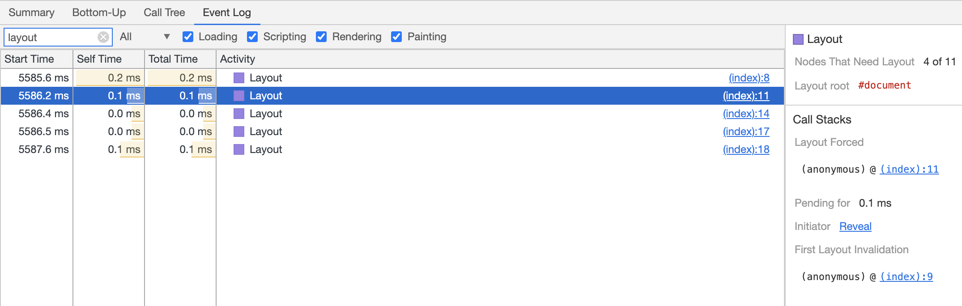962x306 pixels.
Task: Toggle the Scripting checkbox
Action: [x=252, y=37]
